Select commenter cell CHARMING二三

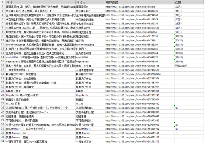pos(90,129)
